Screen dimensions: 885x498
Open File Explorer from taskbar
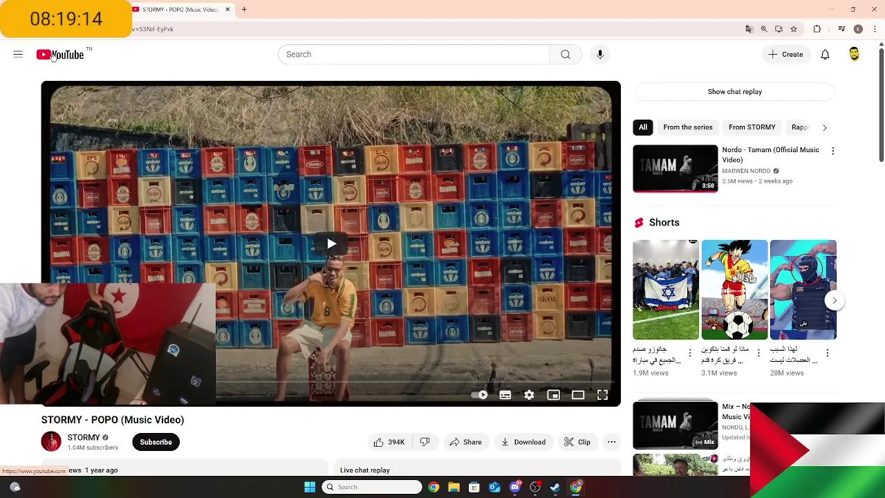(454, 487)
